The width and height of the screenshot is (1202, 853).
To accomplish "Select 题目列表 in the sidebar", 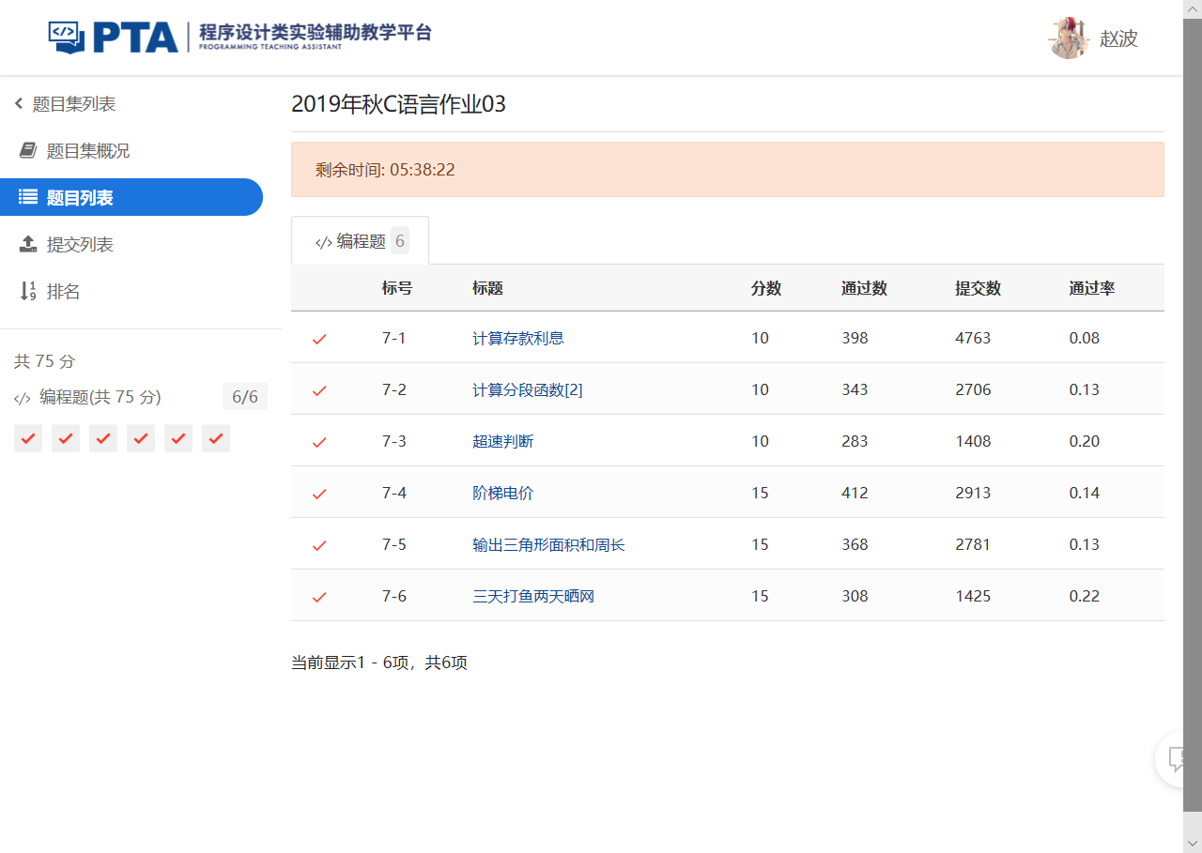I will (131, 197).
